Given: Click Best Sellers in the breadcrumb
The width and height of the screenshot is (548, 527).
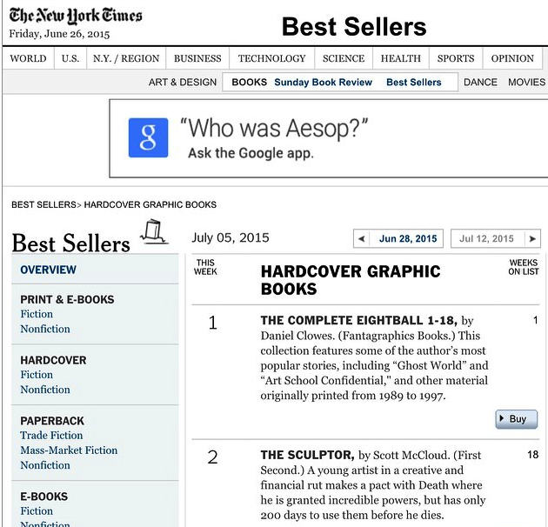Looking at the screenshot, I should [43, 204].
